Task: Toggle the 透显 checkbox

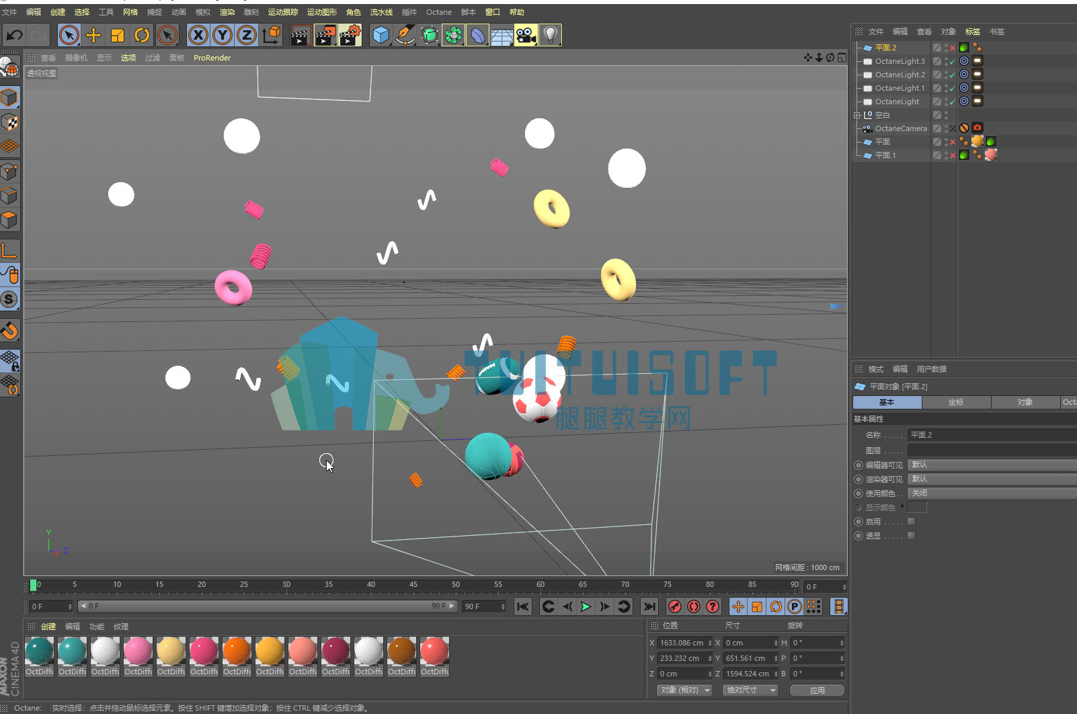Action: click(911, 536)
